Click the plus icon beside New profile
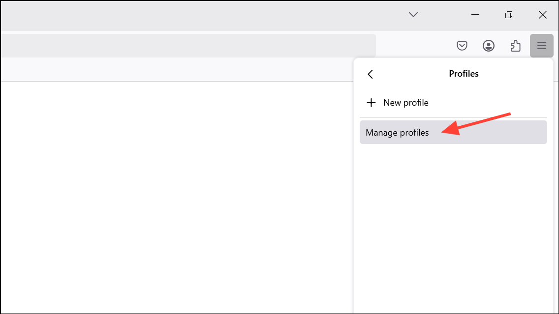 click(x=371, y=103)
